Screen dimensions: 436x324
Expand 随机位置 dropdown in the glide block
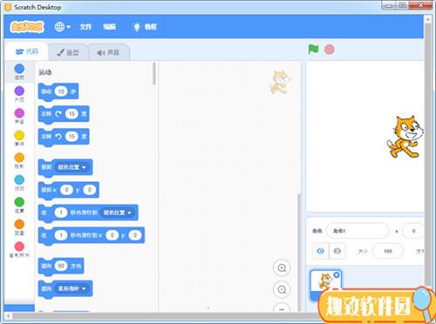(x=117, y=213)
